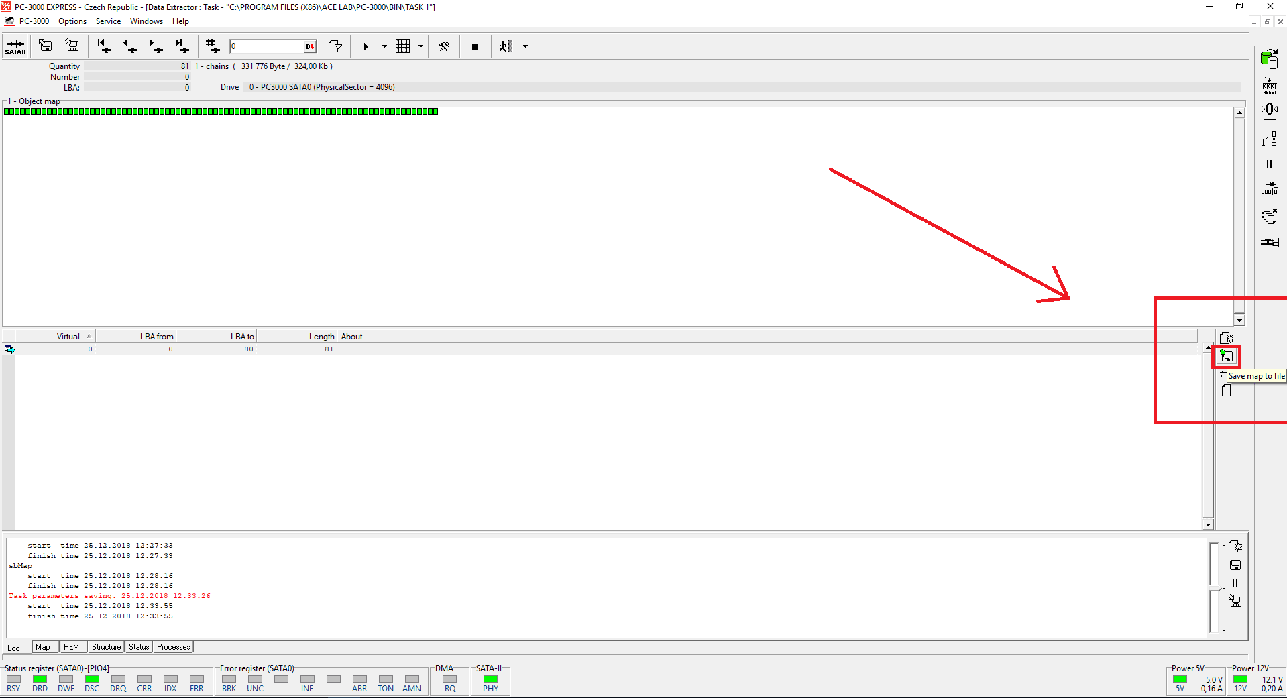Click the pause log icon

click(1235, 583)
